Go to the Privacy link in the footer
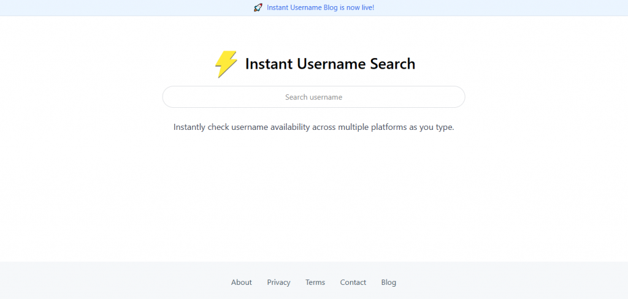The image size is (628, 299). pos(278,282)
